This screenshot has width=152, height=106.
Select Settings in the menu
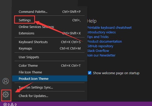coord(50,20)
